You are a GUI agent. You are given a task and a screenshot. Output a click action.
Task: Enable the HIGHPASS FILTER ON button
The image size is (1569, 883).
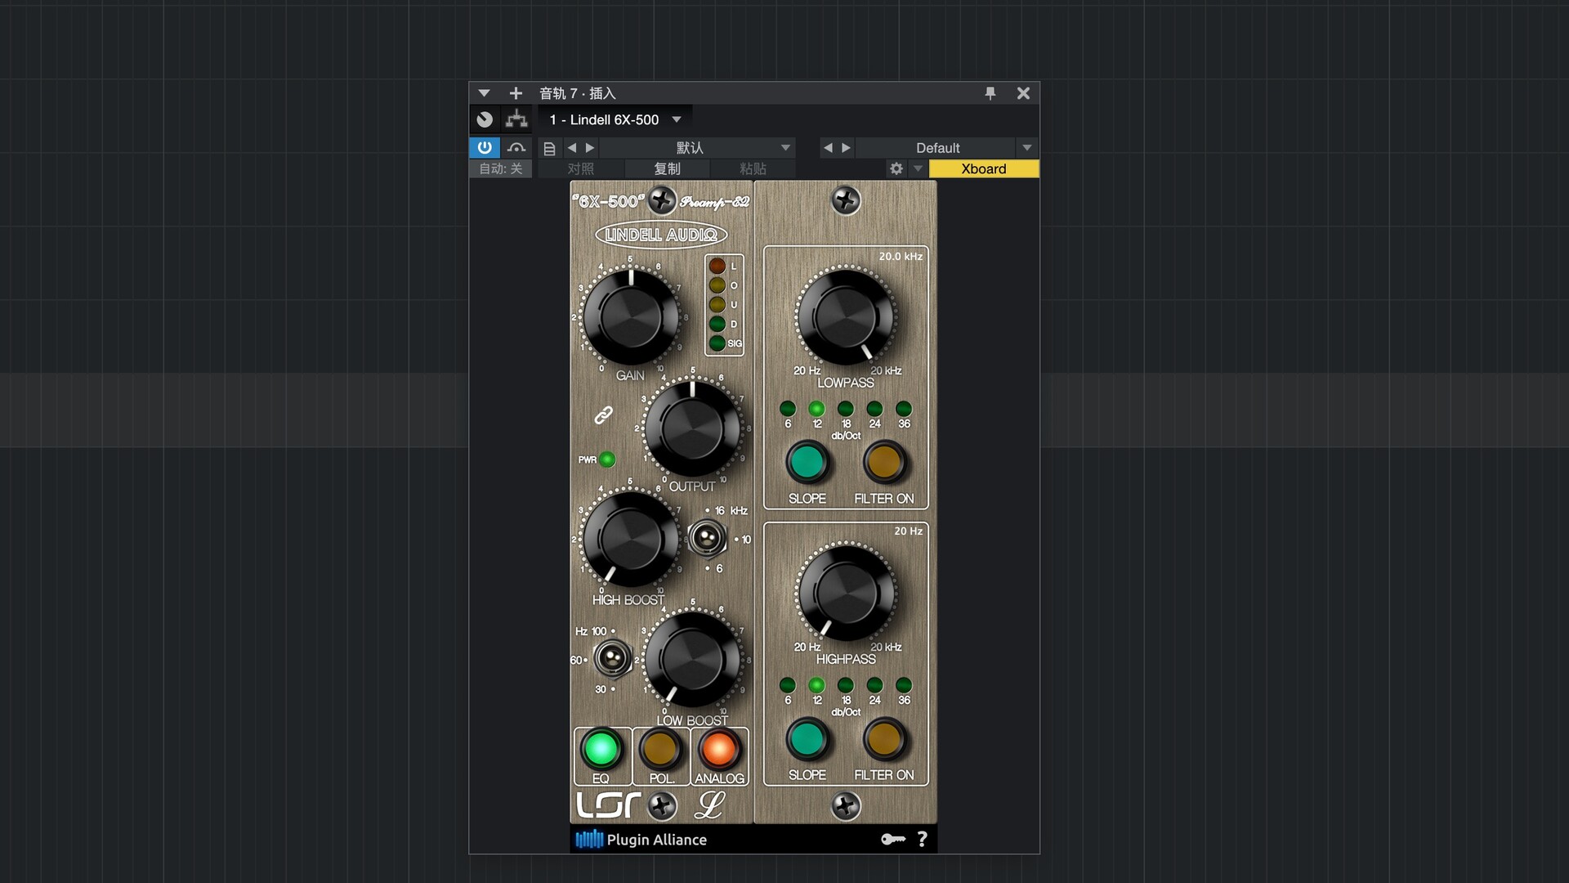[884, 738]
